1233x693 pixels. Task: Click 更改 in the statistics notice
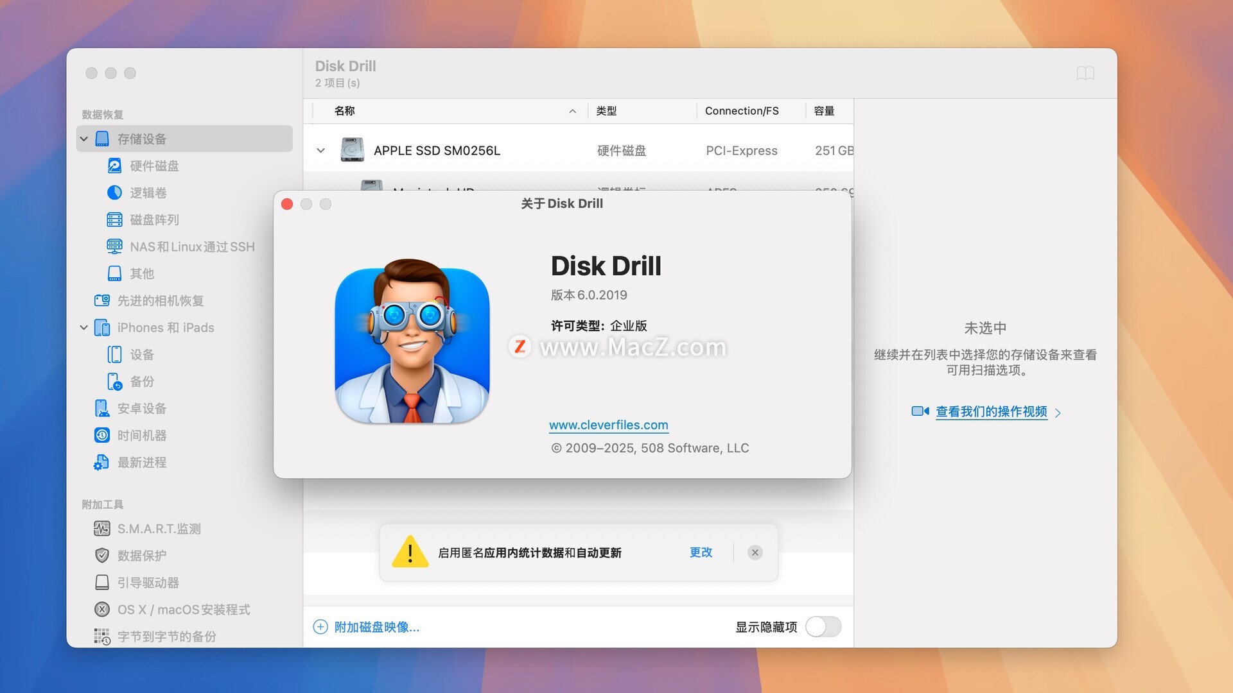[701, 552]
